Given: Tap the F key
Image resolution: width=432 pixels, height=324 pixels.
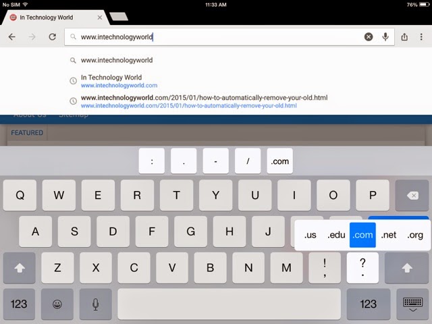Looking at the screenshot, I should [x=152, y=232].
